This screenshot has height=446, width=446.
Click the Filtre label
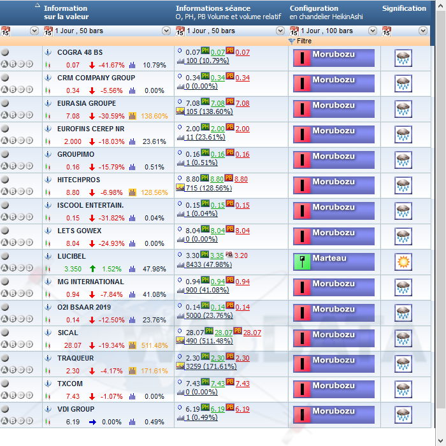[x=304, y=41]
